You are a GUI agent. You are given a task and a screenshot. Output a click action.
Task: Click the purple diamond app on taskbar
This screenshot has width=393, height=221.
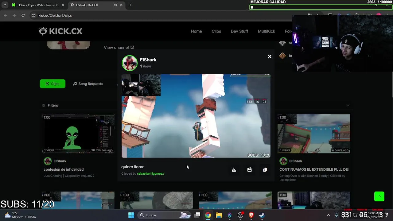(x=230, y=215)
